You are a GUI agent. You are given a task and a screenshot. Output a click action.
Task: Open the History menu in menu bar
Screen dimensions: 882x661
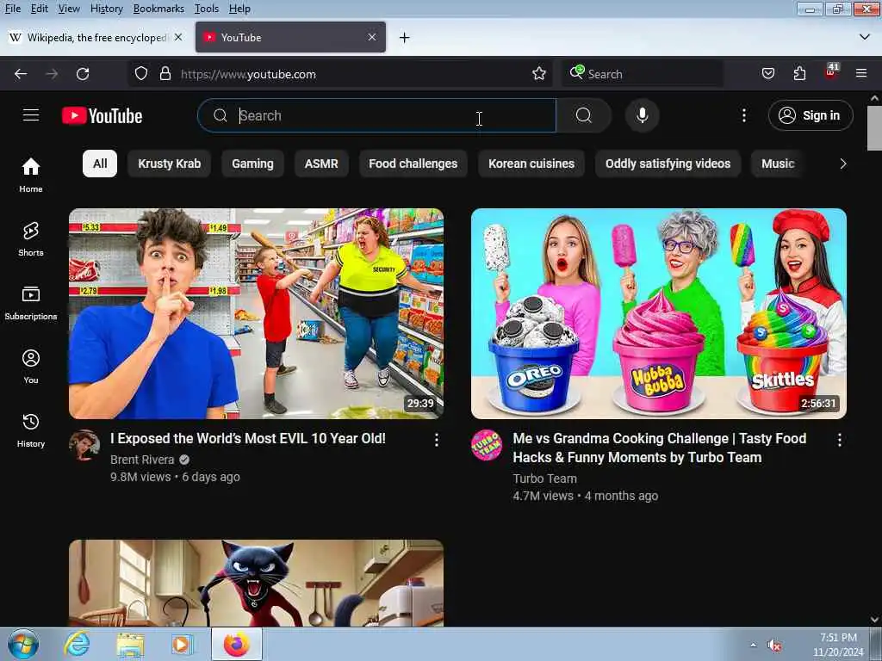click(x=106, y=9)
